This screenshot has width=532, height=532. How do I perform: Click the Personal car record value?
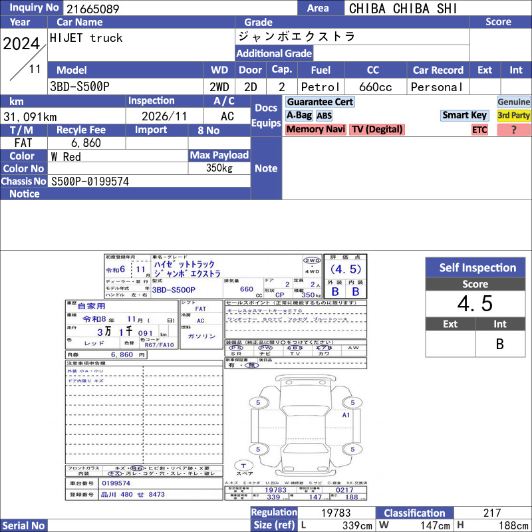[x=437, y=87]
